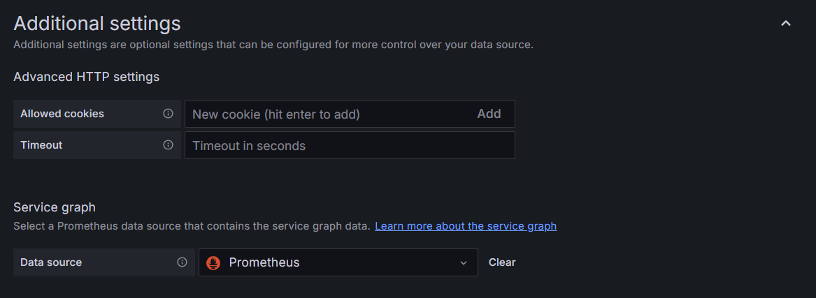Clear the selected service graph data source
816x298 pixels.
502,262
